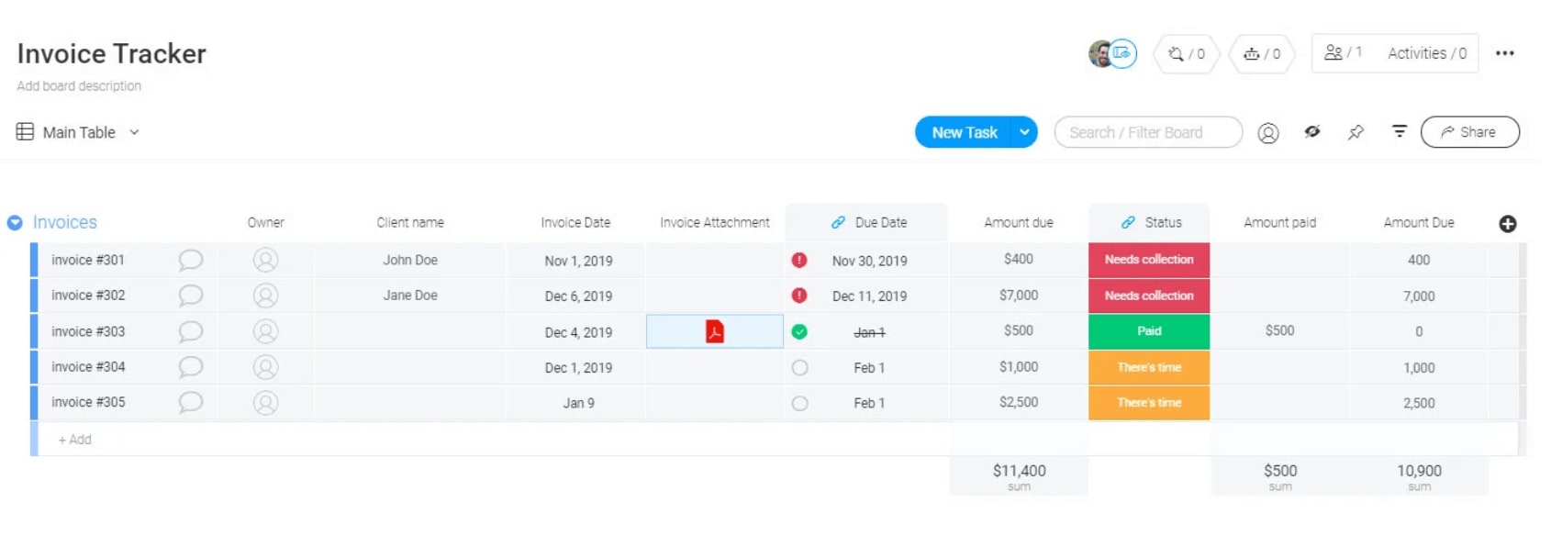Open the Main Table view dropdown chevron
The image size is (1562, 547).
coord(134,132)
